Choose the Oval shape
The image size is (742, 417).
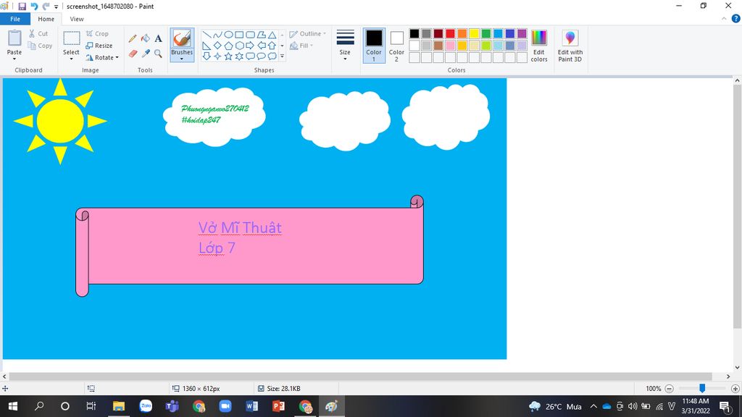(x=228, y=35)
